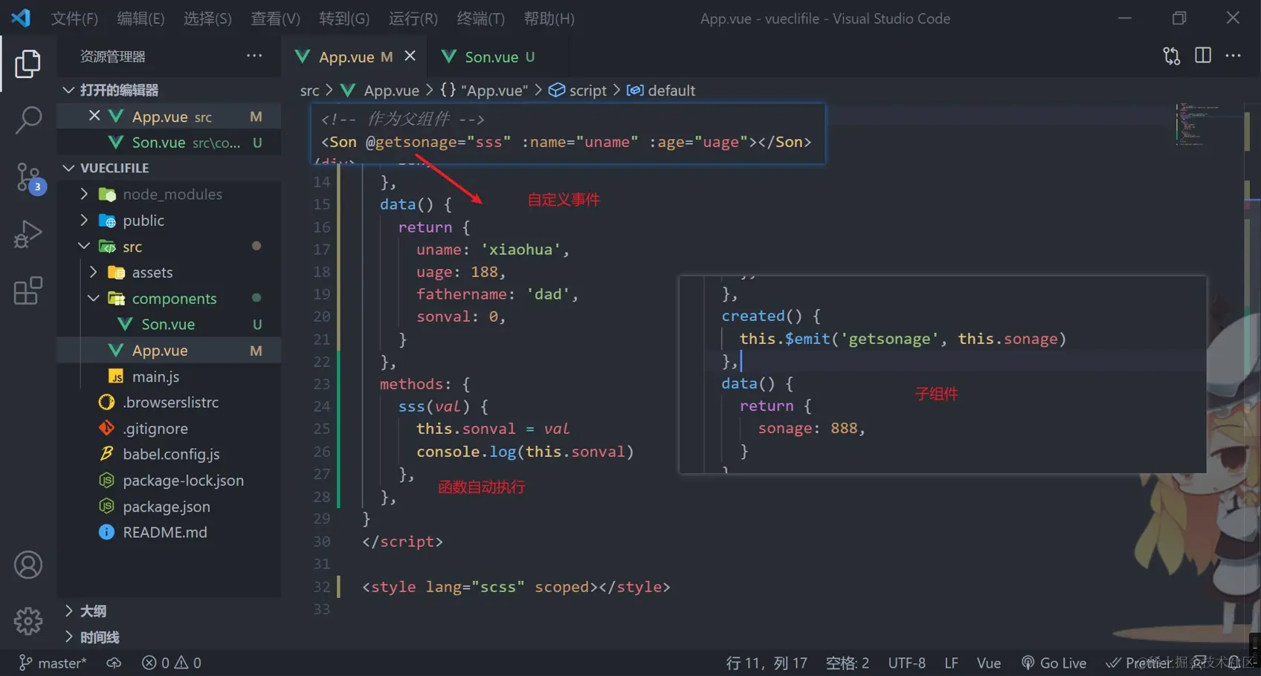Open editor more actions (…) menu
Image resolution: width=1261 pixels, height=676 pixels.
click(x=1233, y=56)
